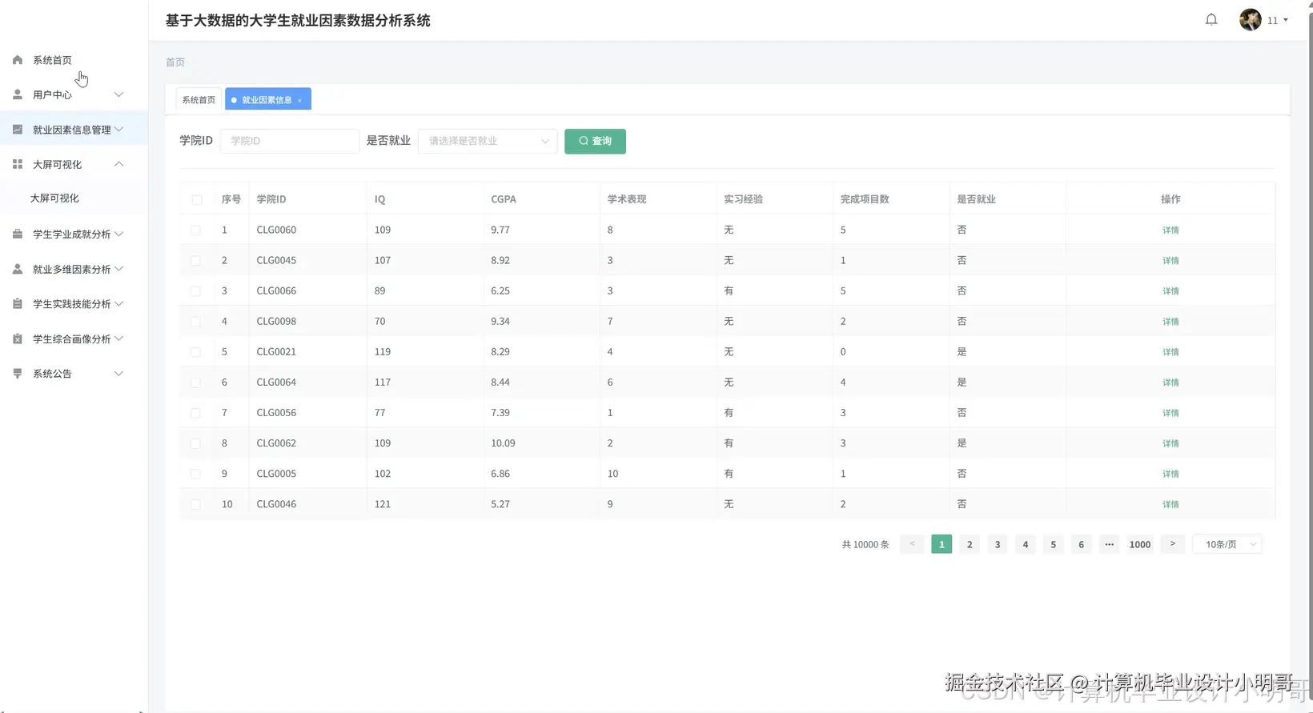Check the row for CLG0045

pos(195,260)
